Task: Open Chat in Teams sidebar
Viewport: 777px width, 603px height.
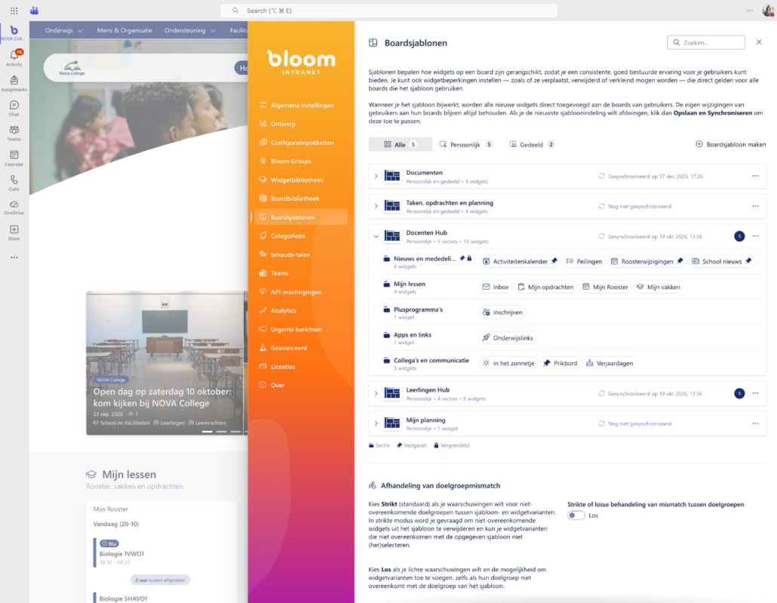Action: tap(14, 108)
